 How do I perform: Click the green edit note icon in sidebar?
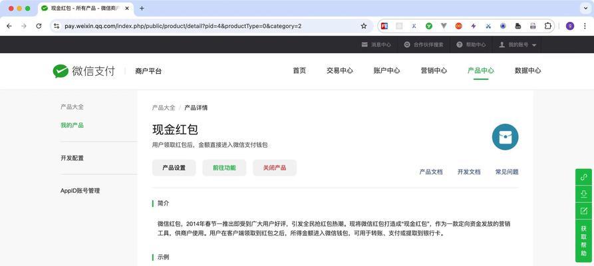click(x=583, y=211)
